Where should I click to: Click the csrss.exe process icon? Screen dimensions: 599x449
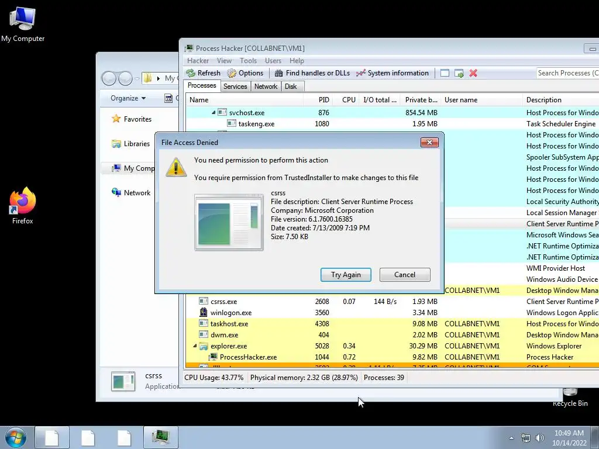[x=204, y=301]
